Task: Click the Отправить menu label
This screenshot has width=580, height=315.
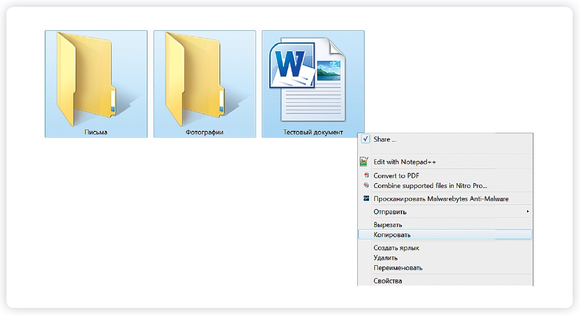Action: click(x=390, y=212)
